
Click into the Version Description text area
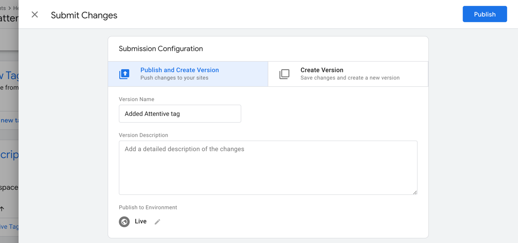[x=268, y=168]
